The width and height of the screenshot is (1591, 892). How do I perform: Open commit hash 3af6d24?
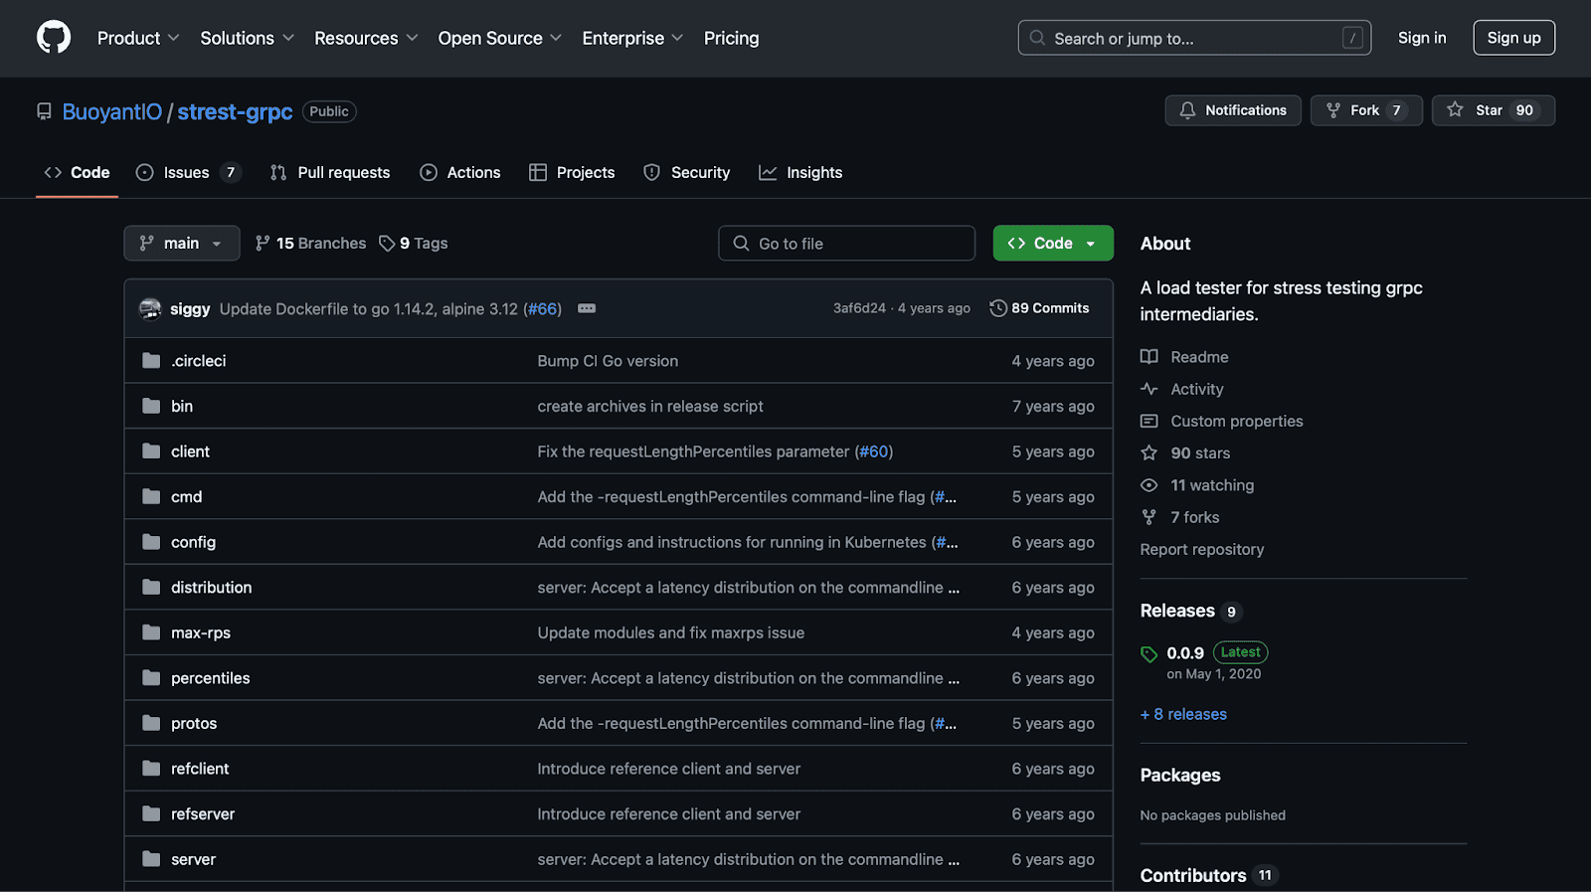(x=859, y=308)
